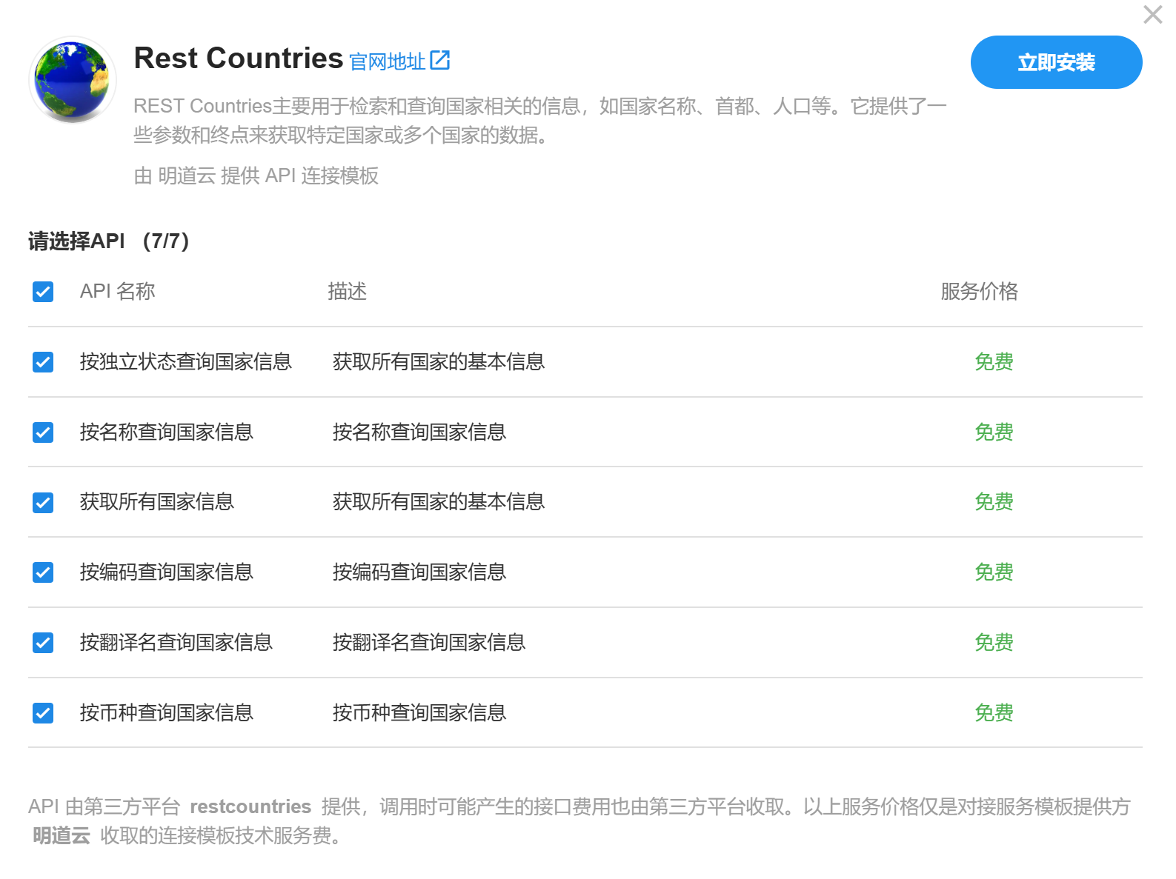Click the 免费 price in 按币种查询国家信息 row

tap(994, 713)
